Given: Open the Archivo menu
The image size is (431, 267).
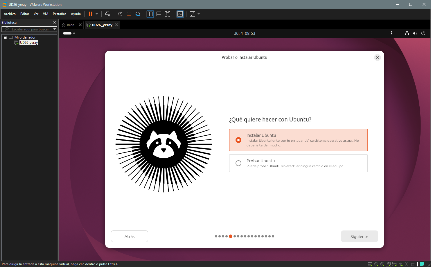Looking at the screenshot, I should pyautogui.click(x=10, y=14).
